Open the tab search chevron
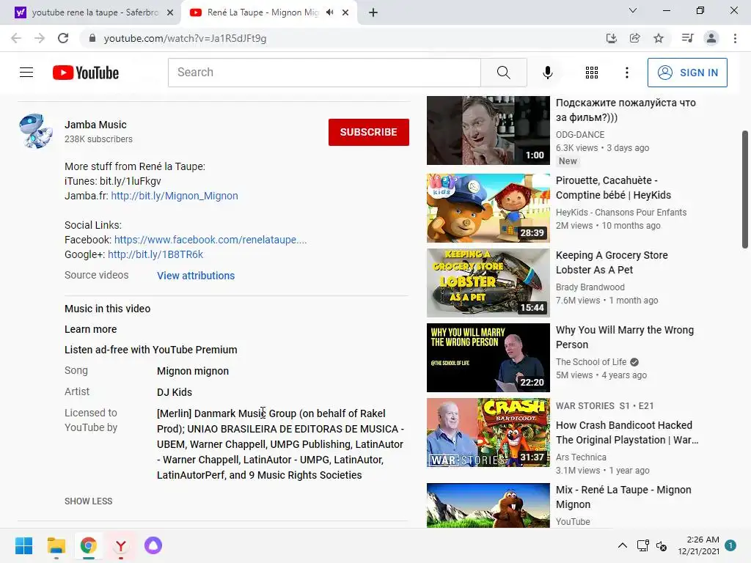This screenshot has height=563, width=751. click(x=633, y=10)
